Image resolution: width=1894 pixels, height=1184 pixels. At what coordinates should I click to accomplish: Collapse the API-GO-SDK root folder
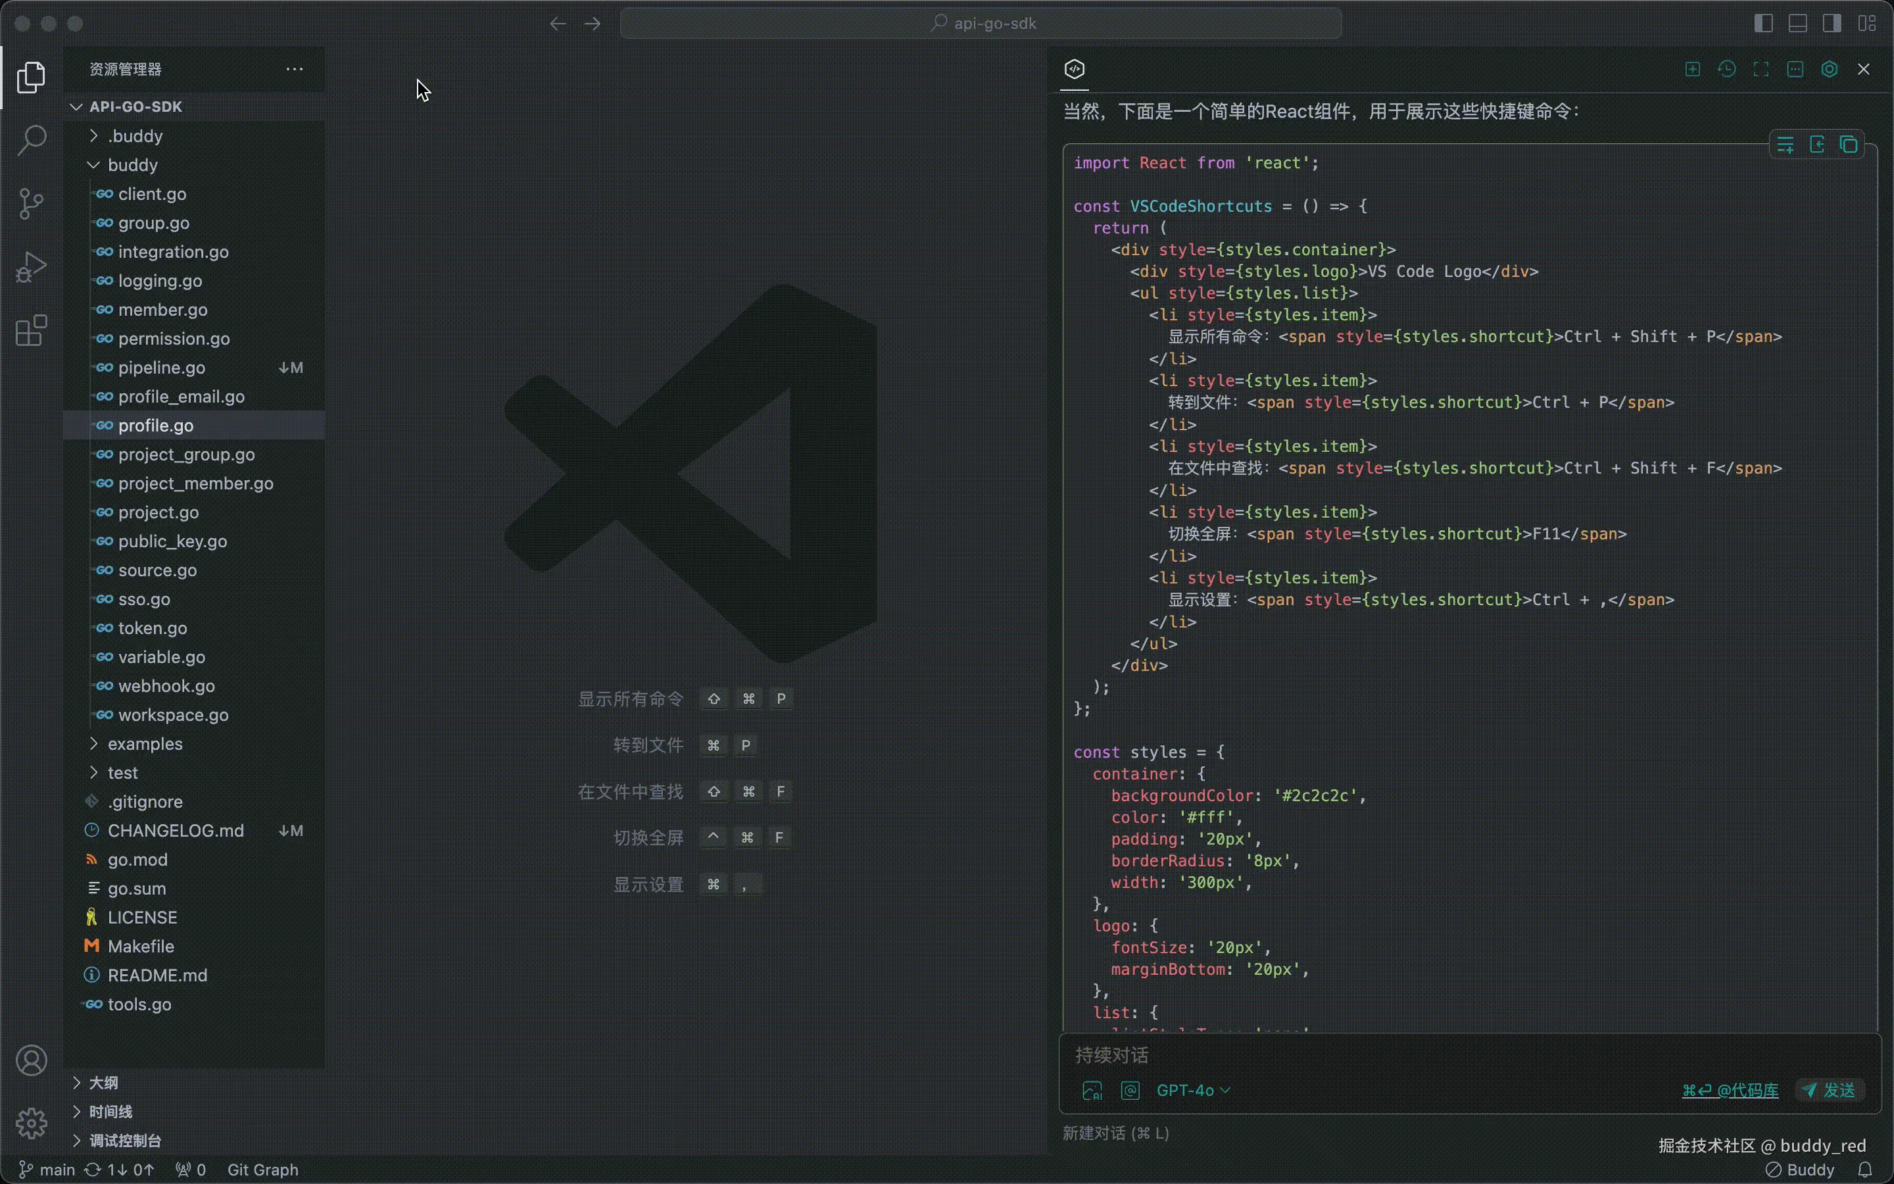pos(194,107)
